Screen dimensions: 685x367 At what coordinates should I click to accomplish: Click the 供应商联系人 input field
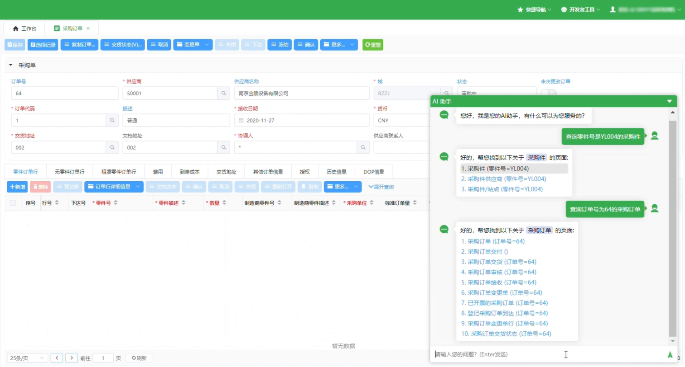click(x=401, y=147)
